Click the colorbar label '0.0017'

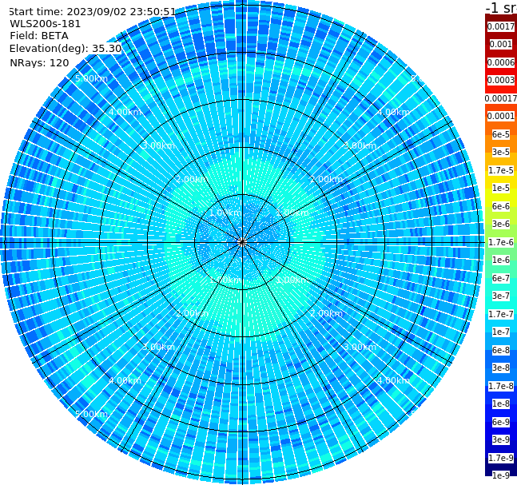[x=501, y=26]
